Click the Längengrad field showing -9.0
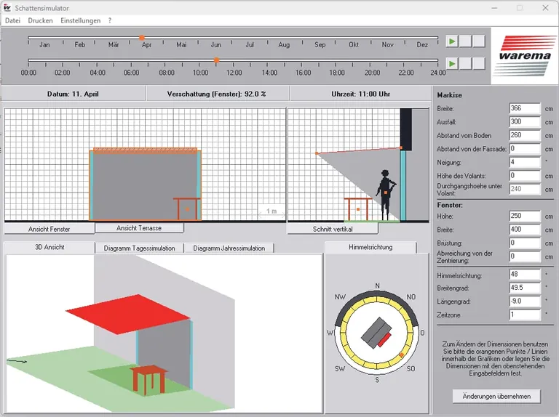This screenshot has width=559, height=417. click(525, 301)
